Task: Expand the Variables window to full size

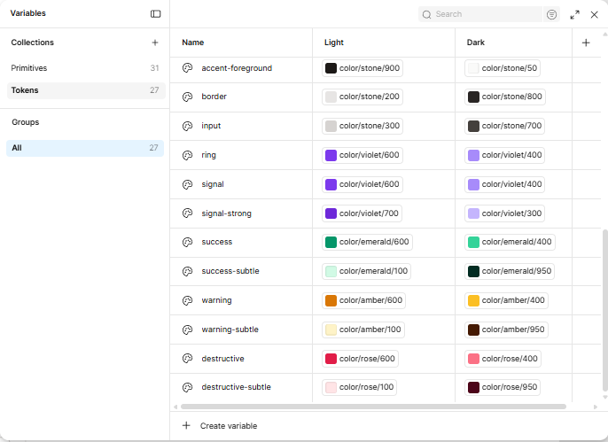Action: tap(574, 15)
